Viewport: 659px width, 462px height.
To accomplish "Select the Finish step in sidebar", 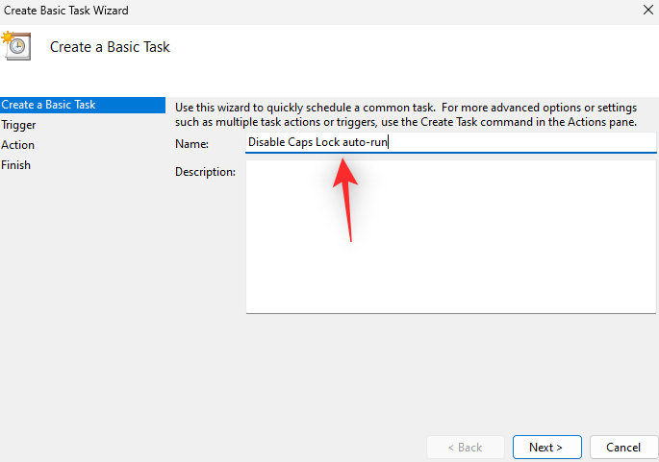I will point(16,165).
